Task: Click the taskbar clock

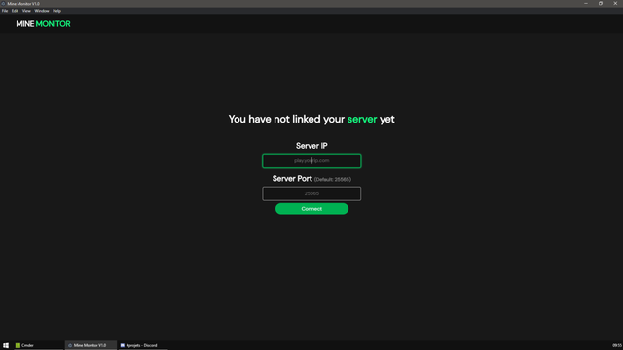Action: click(x=617, y=346)
